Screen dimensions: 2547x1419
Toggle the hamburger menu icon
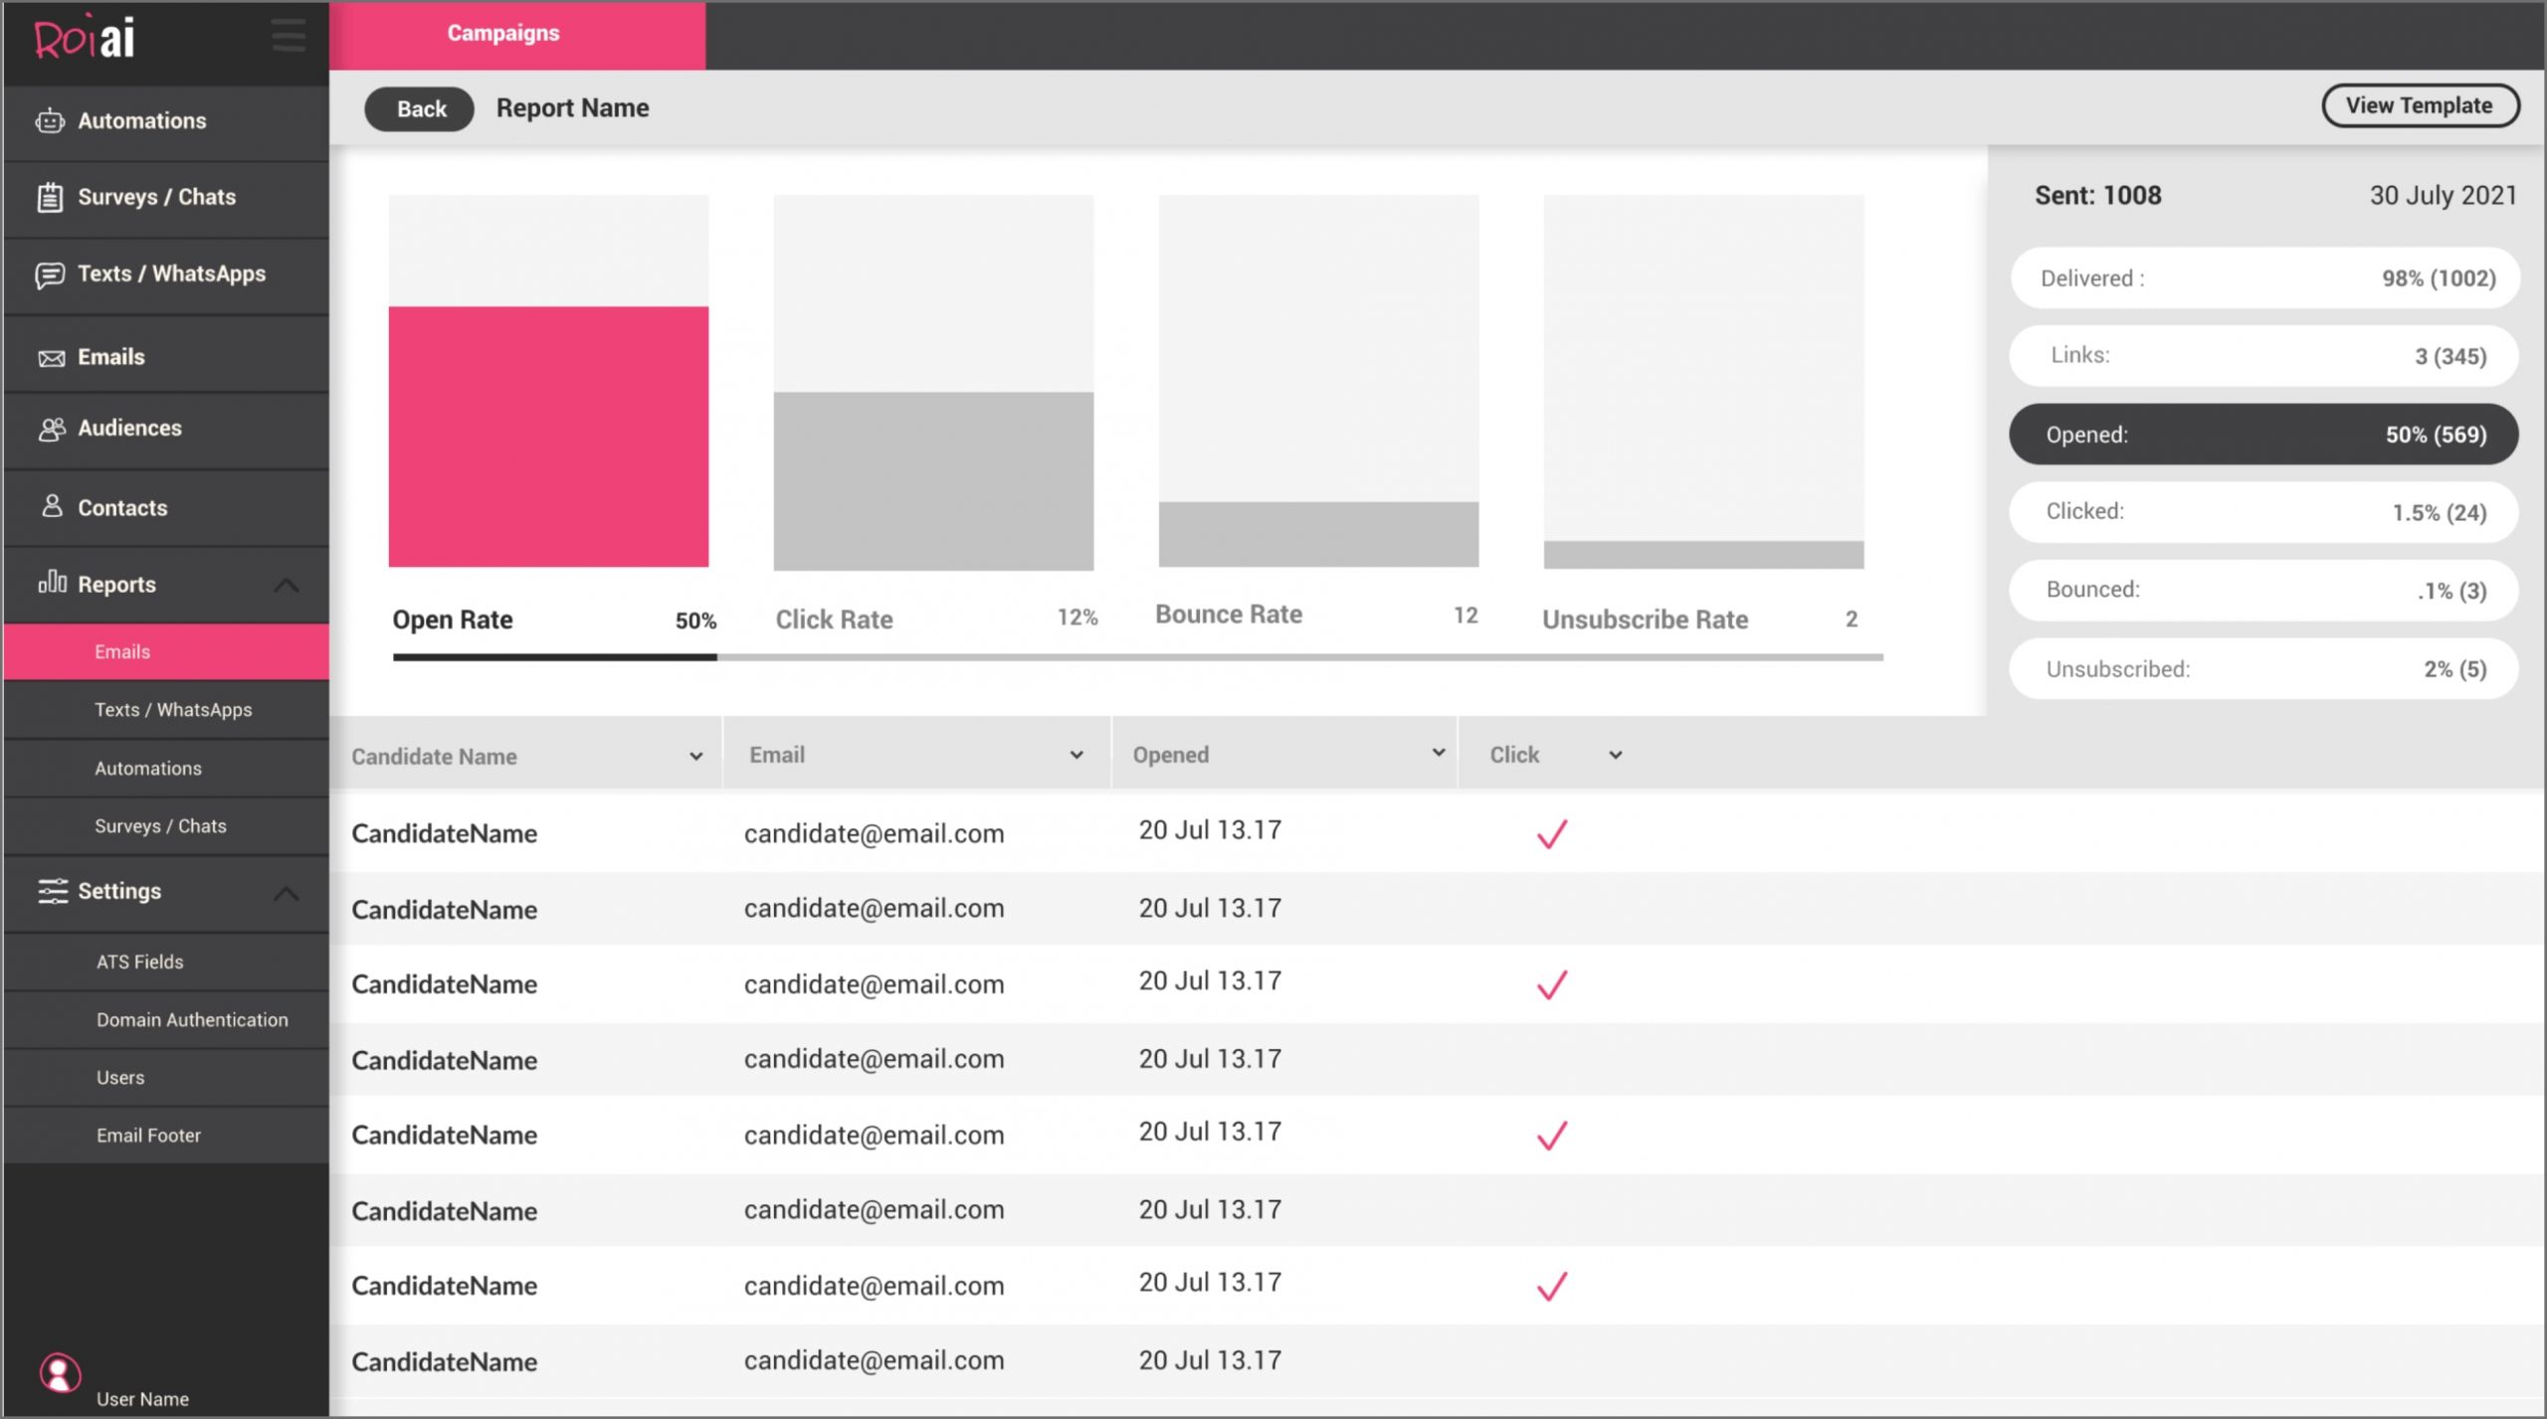(289, 36)
